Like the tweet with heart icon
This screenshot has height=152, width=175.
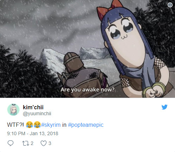pos(44,143)
